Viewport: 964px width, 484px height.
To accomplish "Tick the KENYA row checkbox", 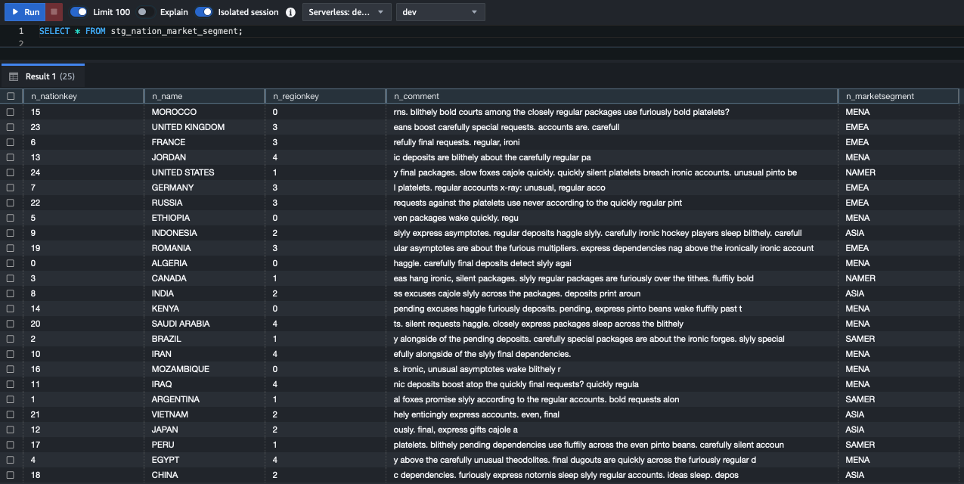I will 11,309.
